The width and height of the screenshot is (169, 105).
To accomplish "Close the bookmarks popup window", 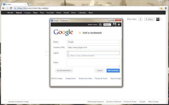I will [x=118, y=20].
